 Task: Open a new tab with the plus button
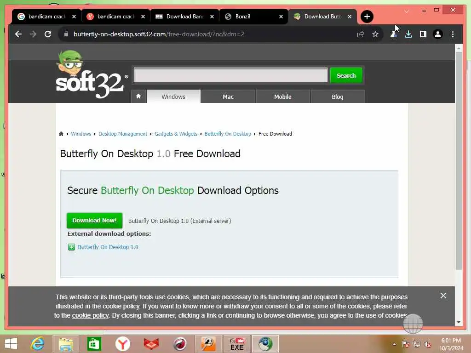367,17
